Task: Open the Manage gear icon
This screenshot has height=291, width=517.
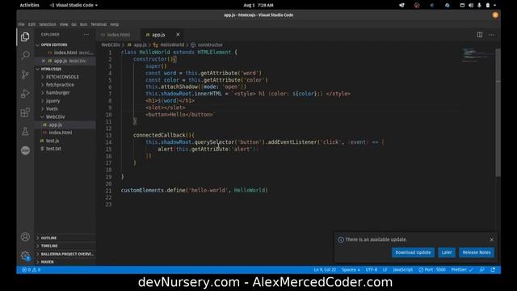Action: point(25,255)
